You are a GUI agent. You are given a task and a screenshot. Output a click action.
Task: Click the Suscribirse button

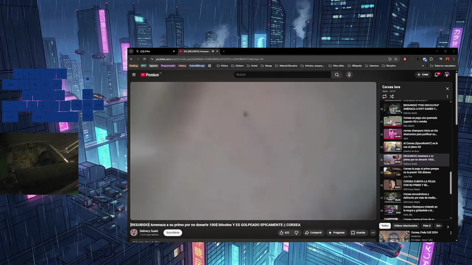tap(173, 233)
